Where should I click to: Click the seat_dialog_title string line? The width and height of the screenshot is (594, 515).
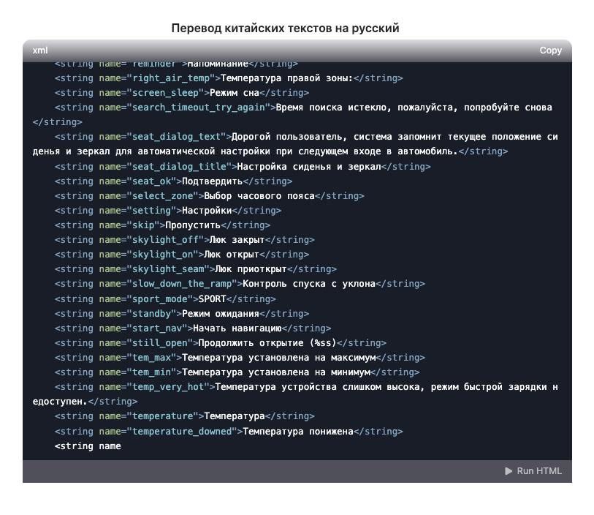pyautogui.click(x=243, y=167)
